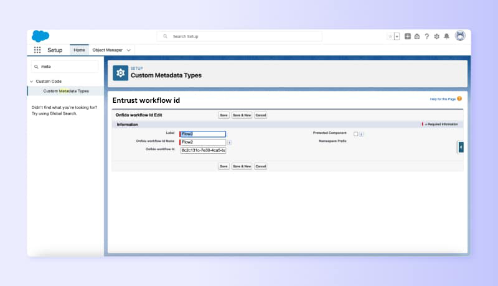Open the notifications bell icon
The height and width of the screenshot is (286, 498).
(446, 37)
